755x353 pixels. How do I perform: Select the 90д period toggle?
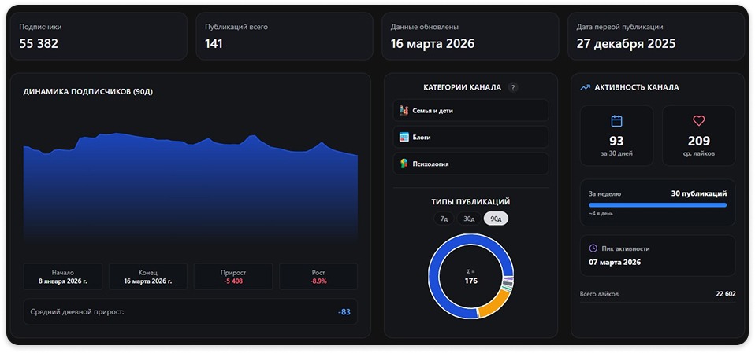click(x=496, y=219)
